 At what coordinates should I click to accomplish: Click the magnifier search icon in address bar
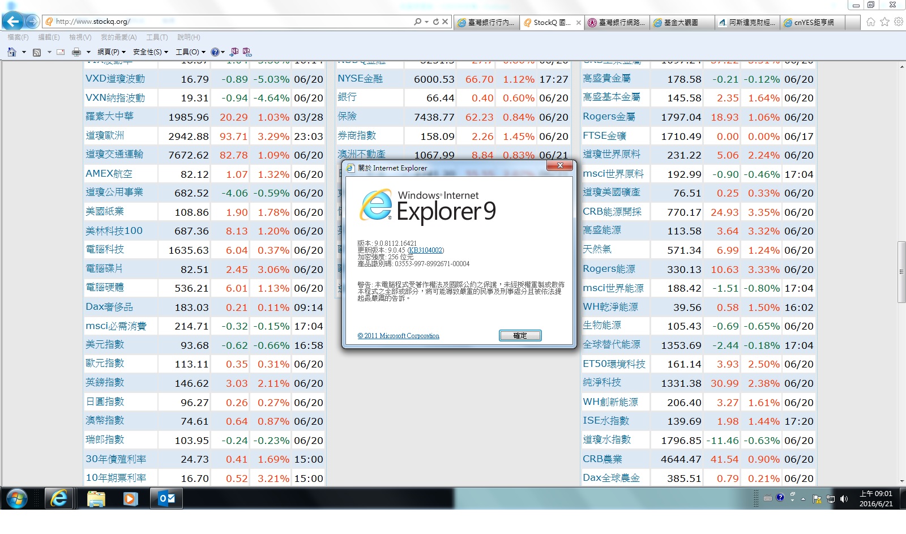click(x=418, y=22)
